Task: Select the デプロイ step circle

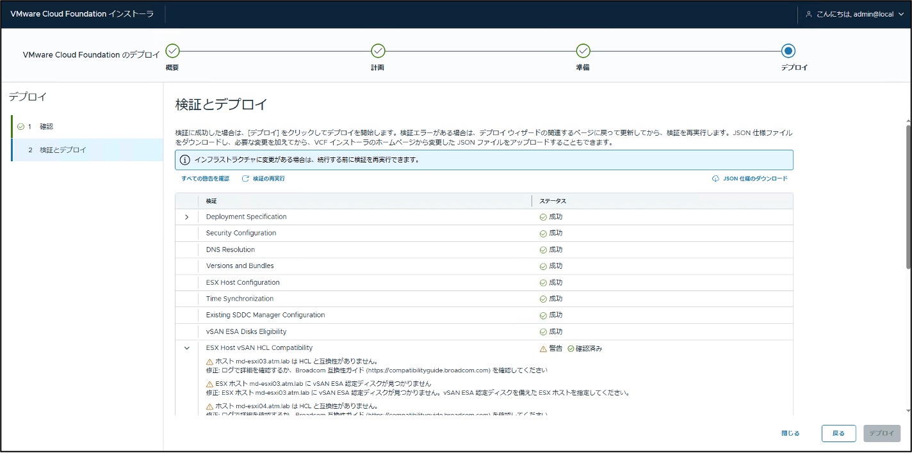Action: click(788, 51)
